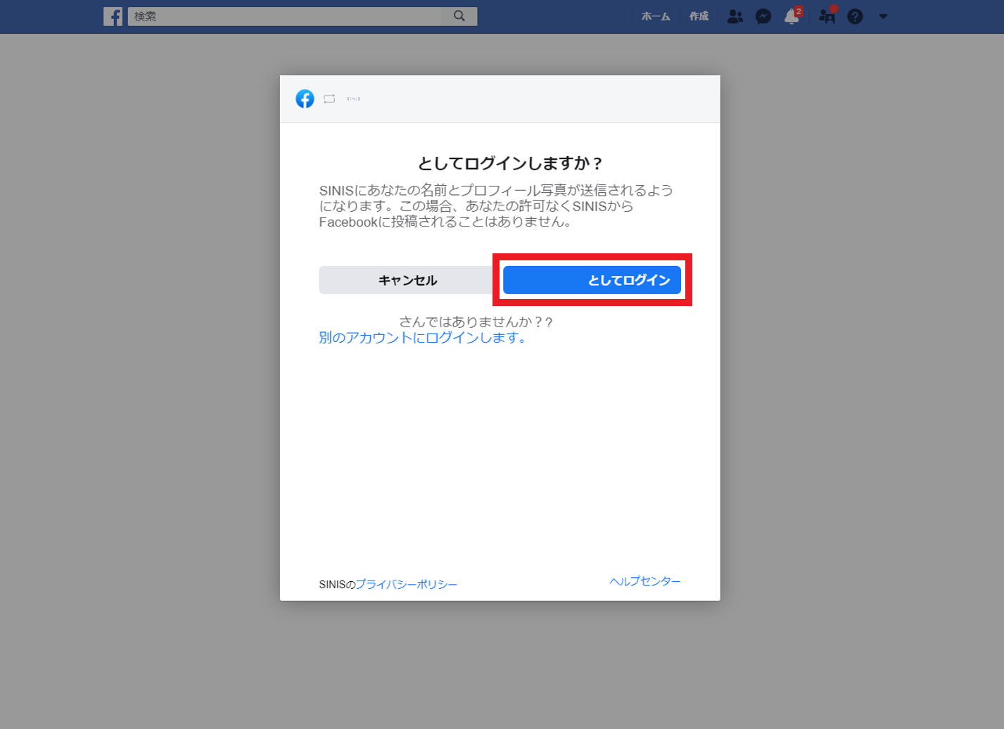The width and height of the screenshot is (1004, 729).
Task: Click the 別のアカウントにログインします link
Action: (422, 338)
